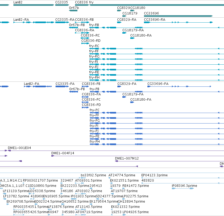Click the CG33696 gene arrow glyph

coord(178,16)
